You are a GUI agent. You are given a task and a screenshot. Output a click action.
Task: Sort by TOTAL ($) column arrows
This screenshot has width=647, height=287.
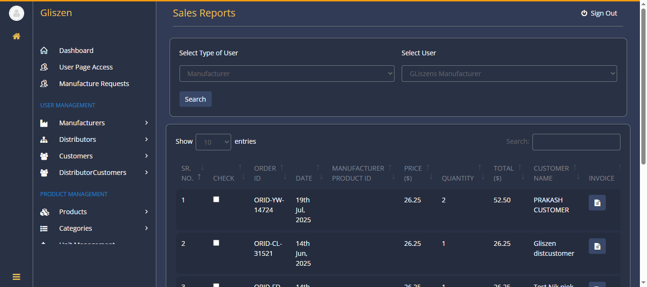point(521,172)
